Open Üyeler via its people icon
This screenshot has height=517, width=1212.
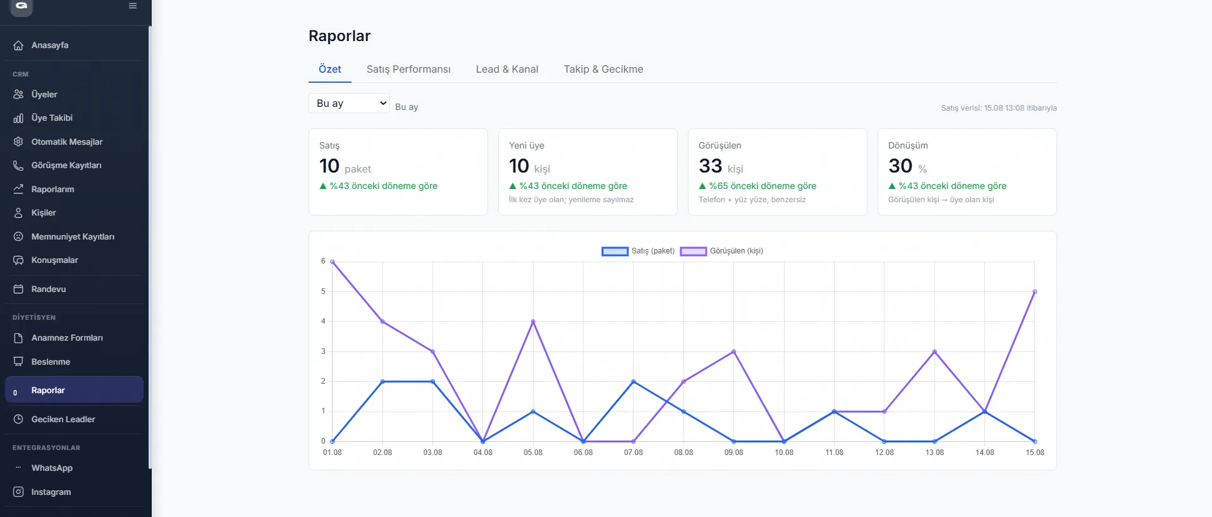point(18,94)
